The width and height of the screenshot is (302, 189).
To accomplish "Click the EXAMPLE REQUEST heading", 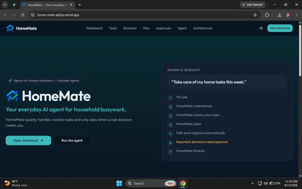I will pos(184,70).
